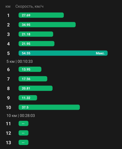Select the empty bar for km 13
122x149 pixels.
pyautogui.click(x=23, y=142)
